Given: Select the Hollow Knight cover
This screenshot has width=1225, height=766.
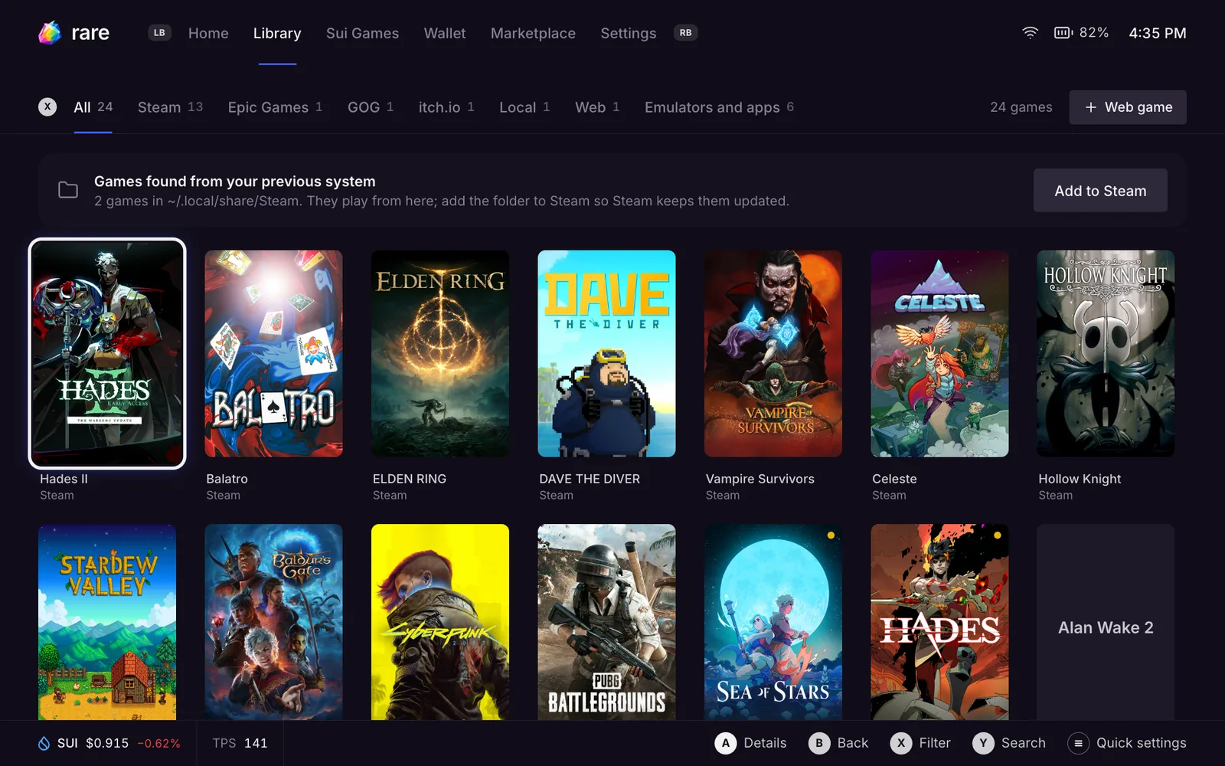Looking at the screenshot, I should [x=1106, y=353].
